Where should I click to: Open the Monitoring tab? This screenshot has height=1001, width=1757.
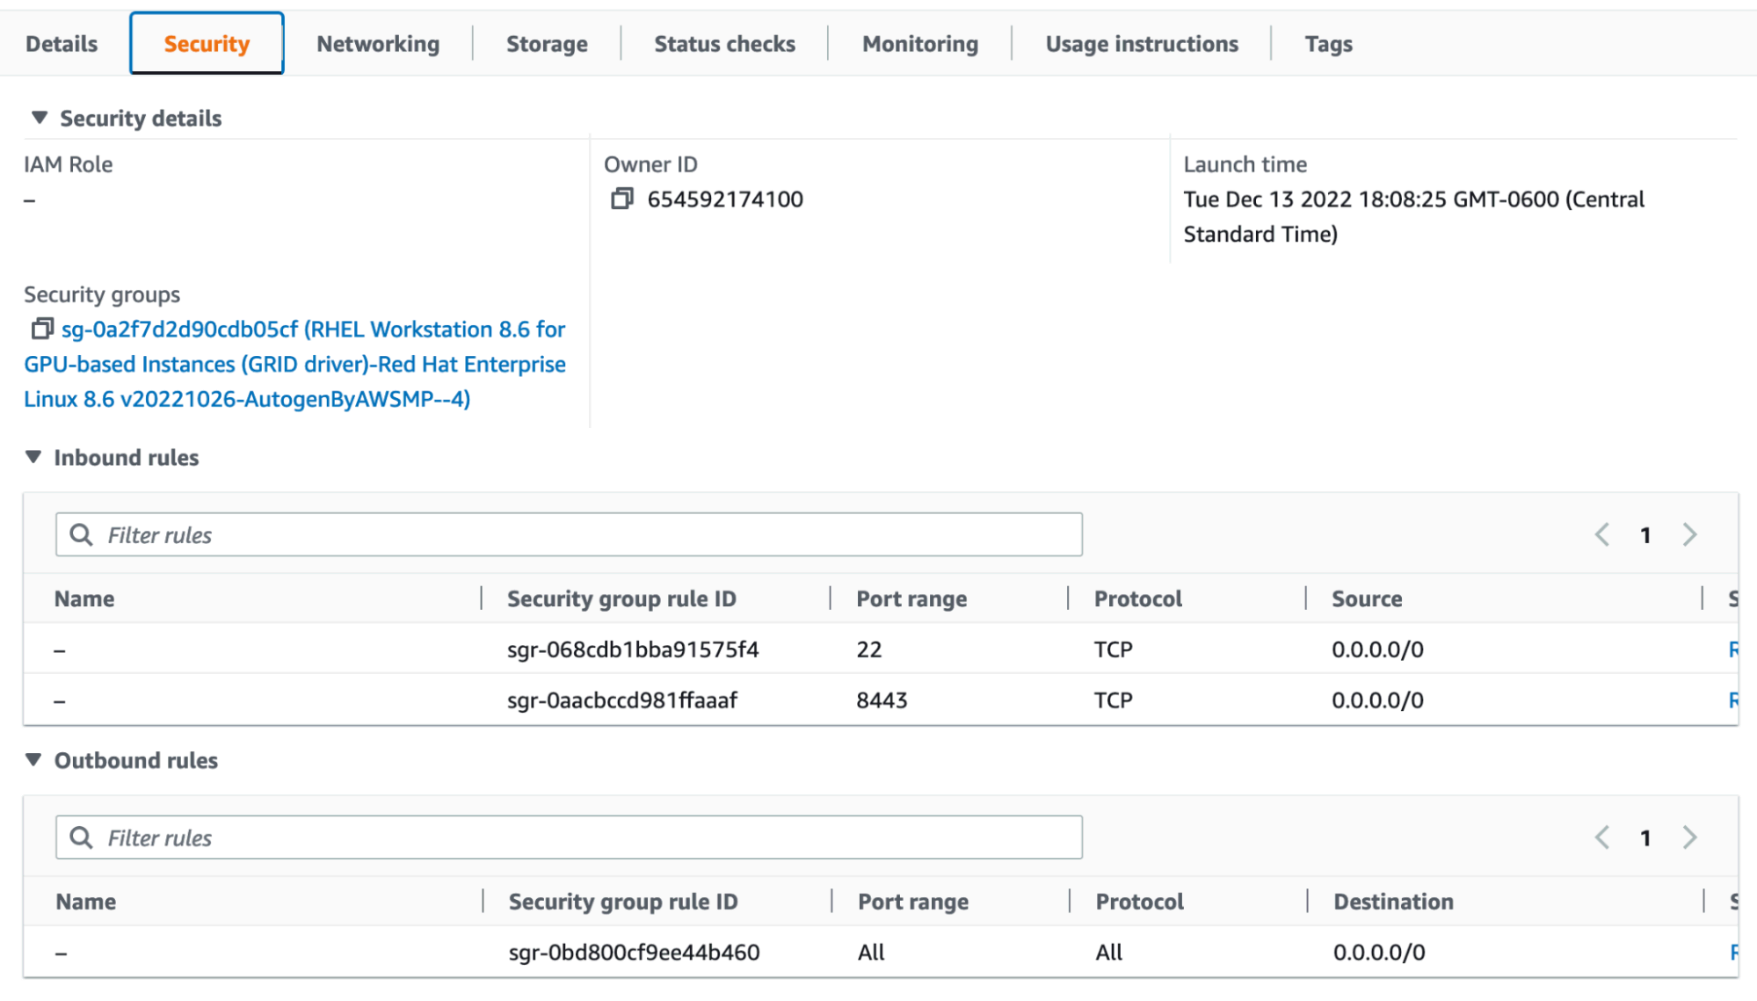[x=919, y=44]
